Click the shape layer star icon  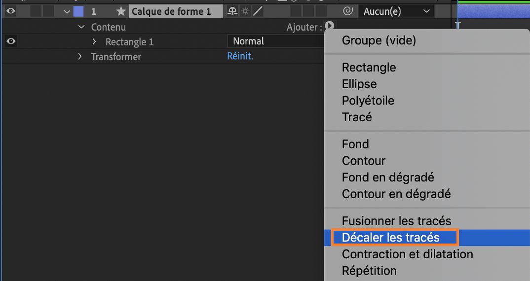[x=121, y=11]
